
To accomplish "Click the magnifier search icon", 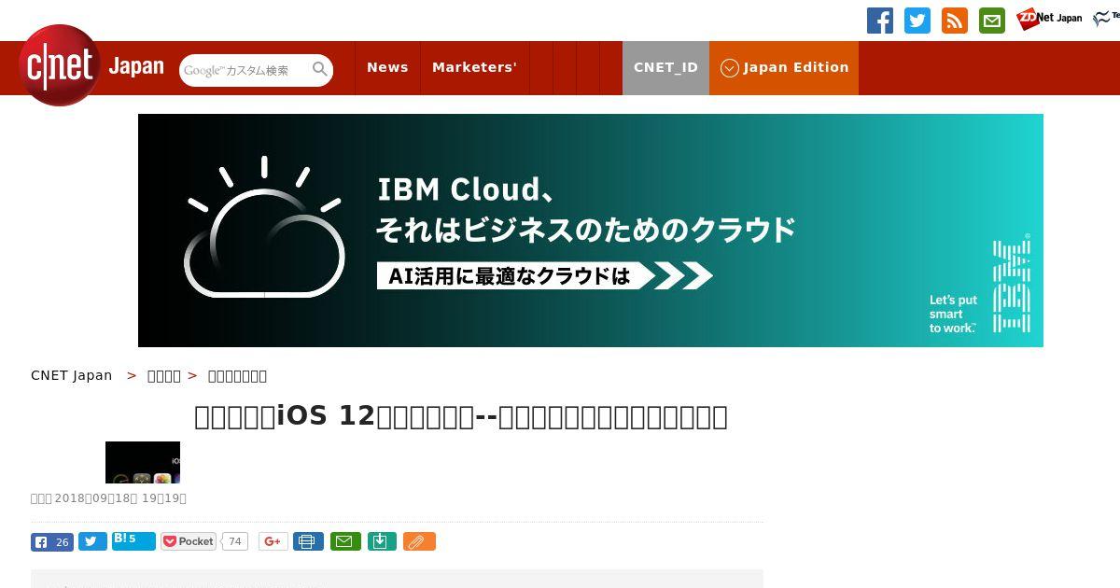I will (320, 69).
